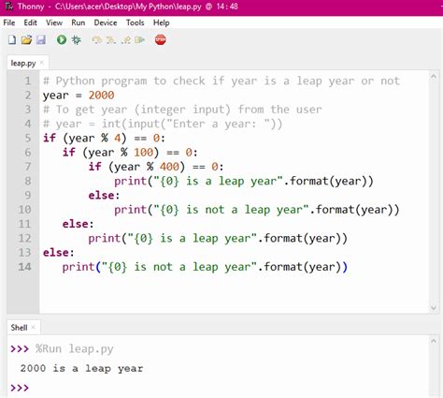Click the '2000 is a leap year' output
Screen dimensions: 443x398
[x=81, y=369]
